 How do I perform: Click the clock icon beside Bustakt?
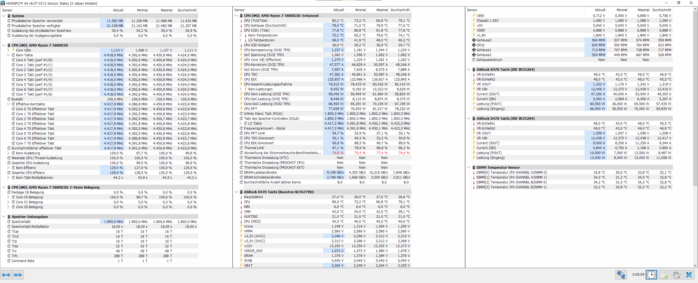(9, 99)
